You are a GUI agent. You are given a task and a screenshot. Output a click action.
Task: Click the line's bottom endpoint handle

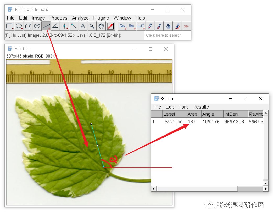coord(104,167)
